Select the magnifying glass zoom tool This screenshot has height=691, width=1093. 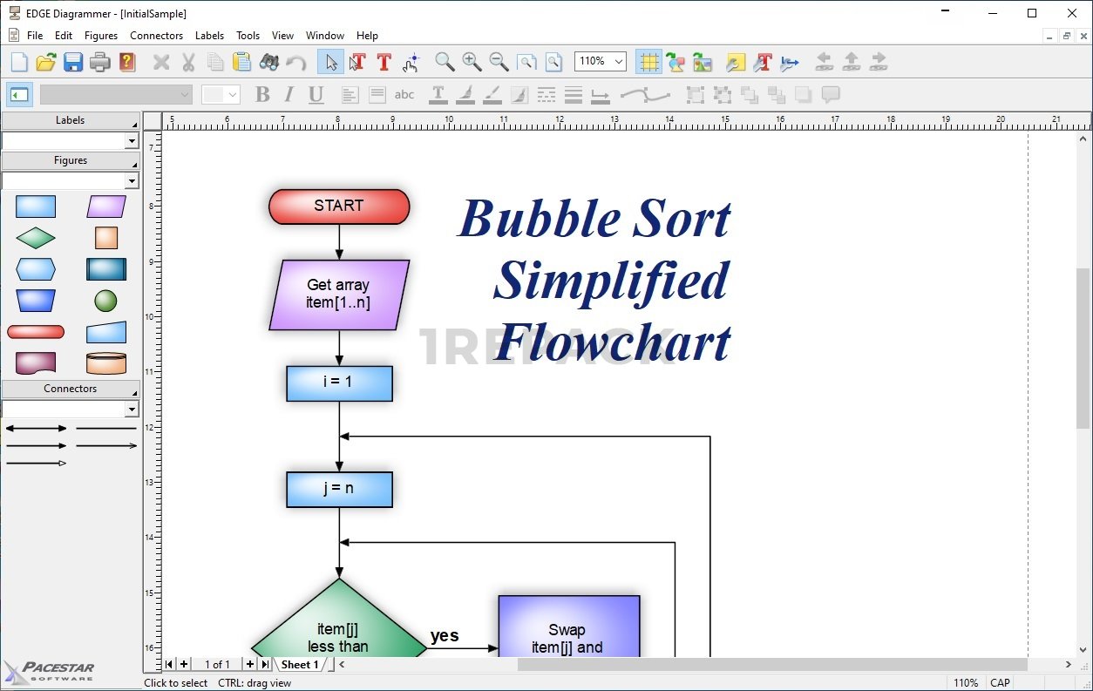point(445,62)
